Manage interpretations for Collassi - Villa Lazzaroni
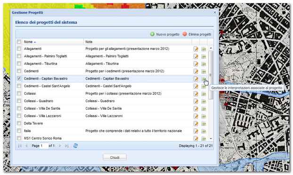 tap(203, 116)
